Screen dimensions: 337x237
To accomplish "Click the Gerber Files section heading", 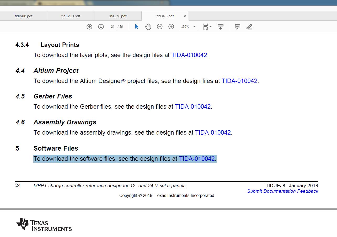I will click(53, 96).
